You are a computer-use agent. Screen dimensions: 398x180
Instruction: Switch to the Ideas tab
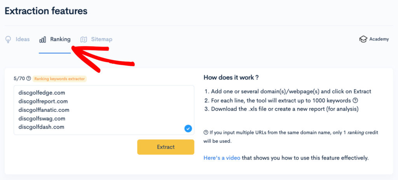tap(22, 39)
